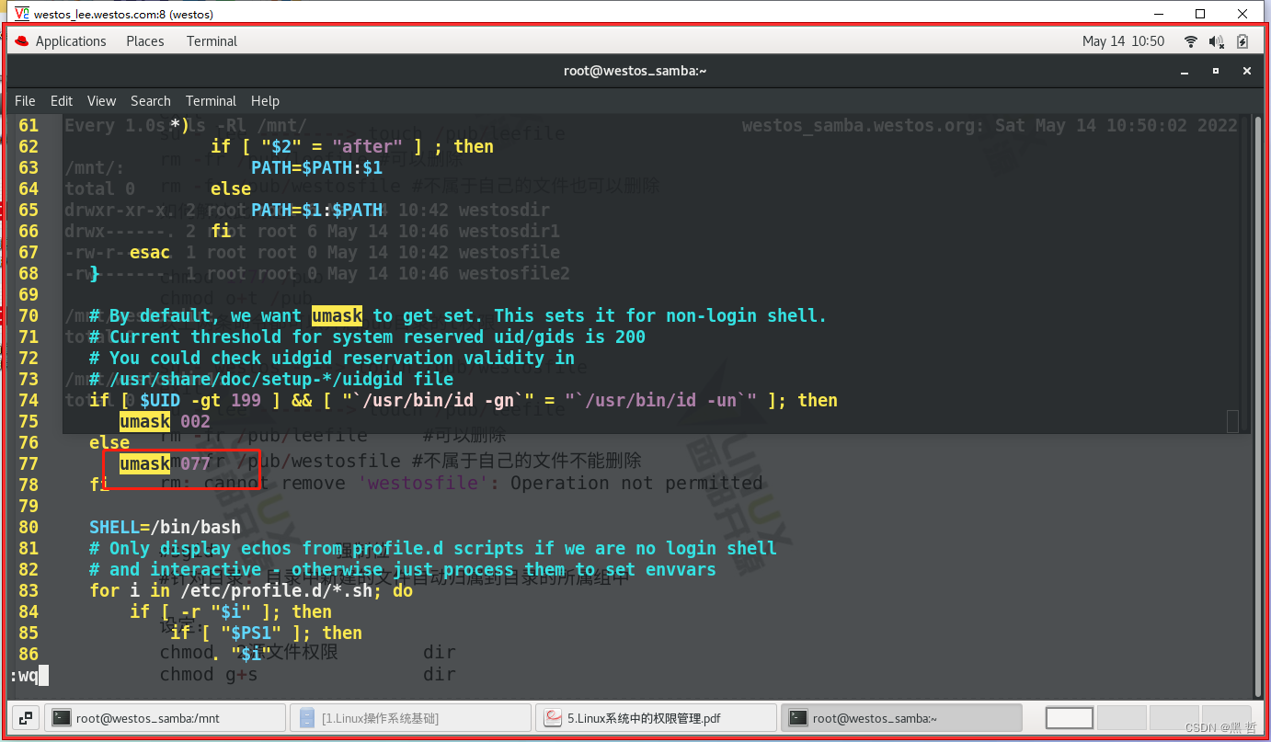The width and height of the screenshot is (1271, 742).
Task: Switch to the root@westos_samba:/mnt terminal window
Action: (x=166, y=717)
